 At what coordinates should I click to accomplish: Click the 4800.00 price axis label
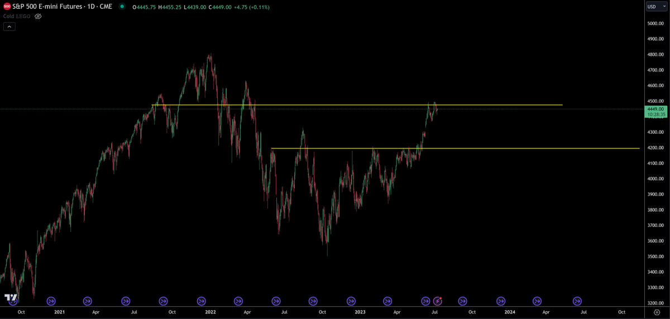[655, 55]
